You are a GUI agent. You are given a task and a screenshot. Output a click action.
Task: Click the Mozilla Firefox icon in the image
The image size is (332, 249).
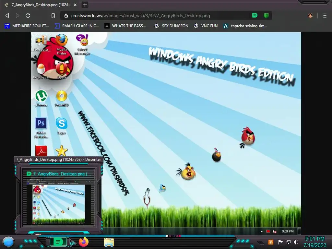point(61,44)
